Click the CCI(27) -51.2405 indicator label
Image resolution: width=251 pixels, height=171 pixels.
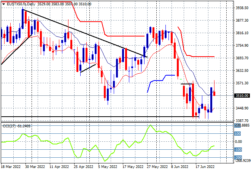point(16,126)
